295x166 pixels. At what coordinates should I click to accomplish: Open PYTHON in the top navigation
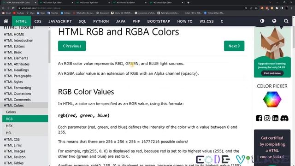(x=101, y=21)
